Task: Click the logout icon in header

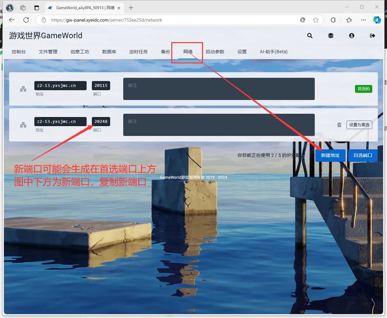Action: 372,36
